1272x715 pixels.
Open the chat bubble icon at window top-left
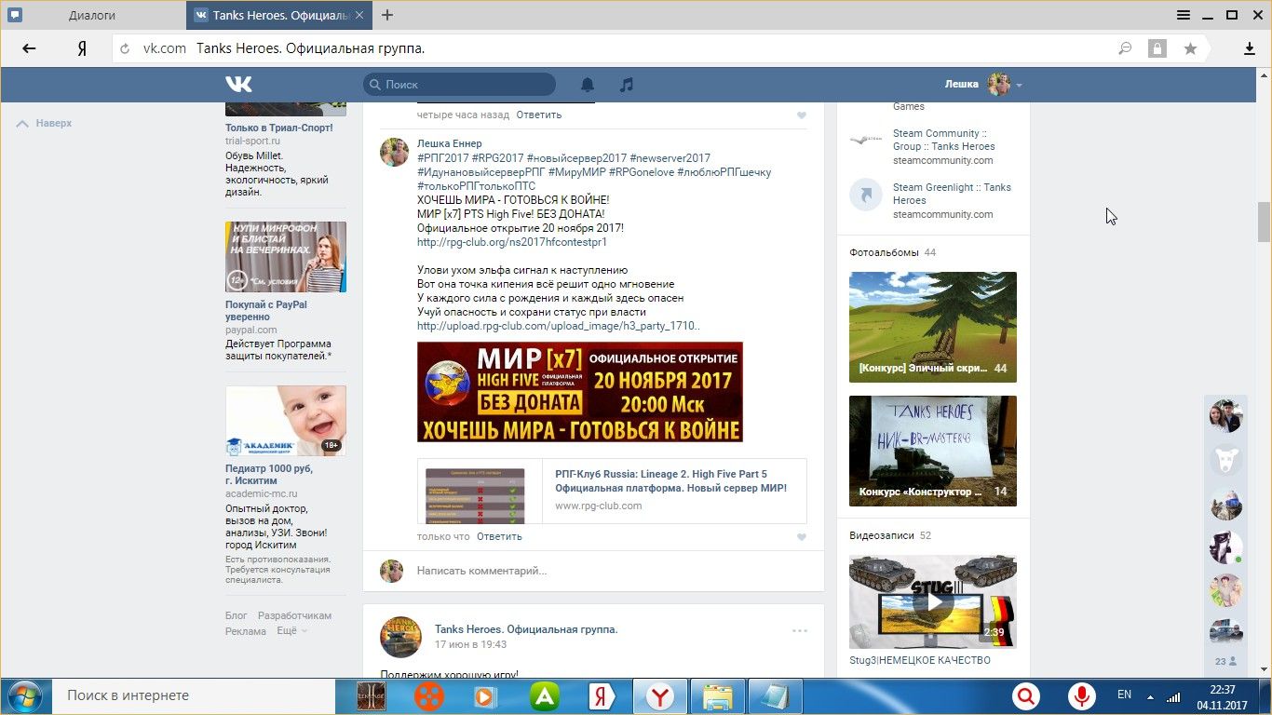tap(15, 15)
